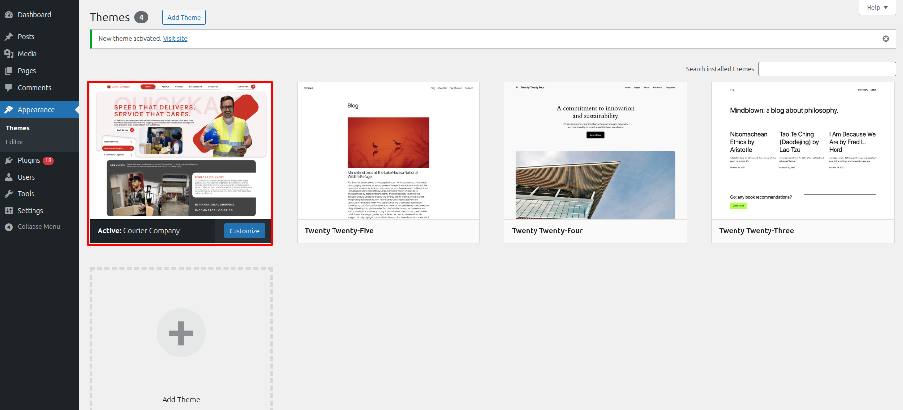Focus the Search installed themes field
This screenshot has width=903, height=410.
tap(826, 69)
